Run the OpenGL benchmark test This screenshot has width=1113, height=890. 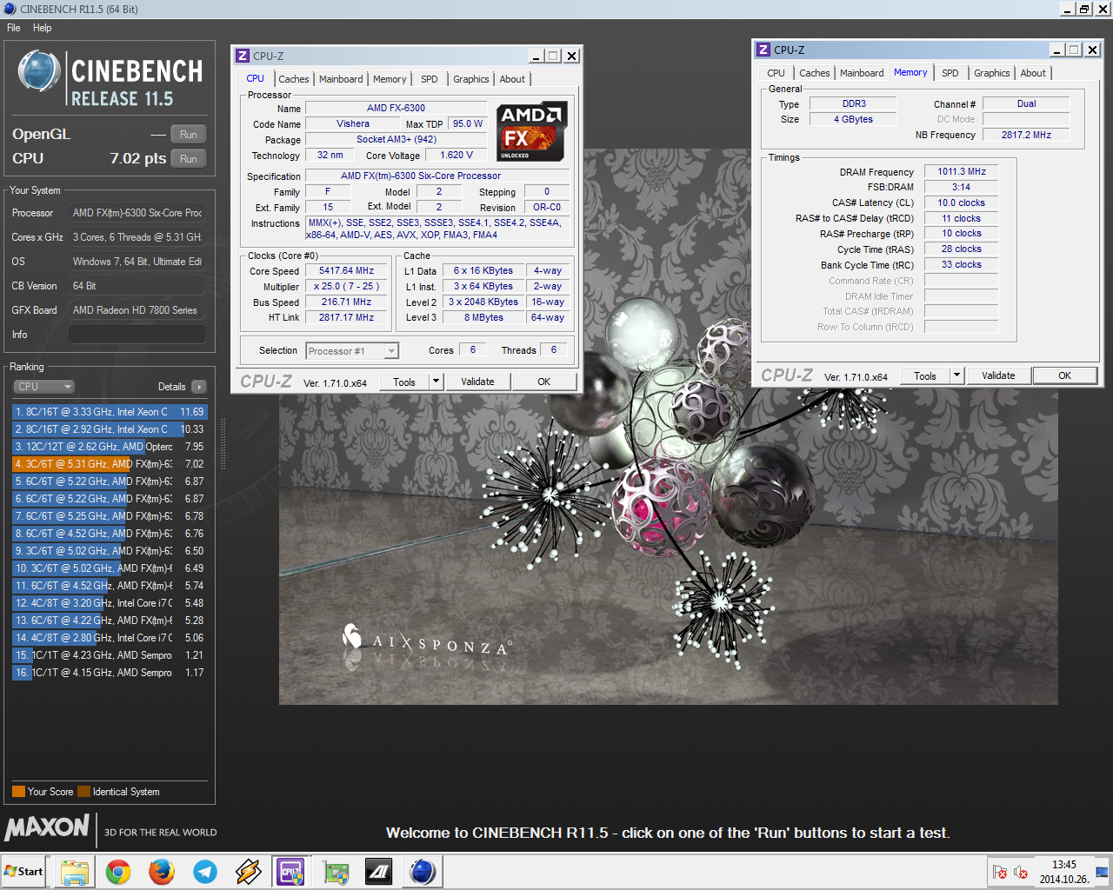click(x=189, y=135)
